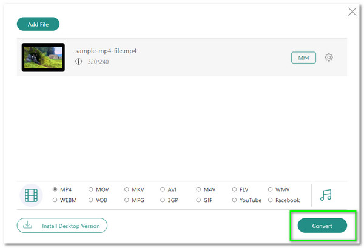The width and height of the screenshot is (364, 248).
Task: Open the video thumbnail preview
Action: tap(43, 57)
